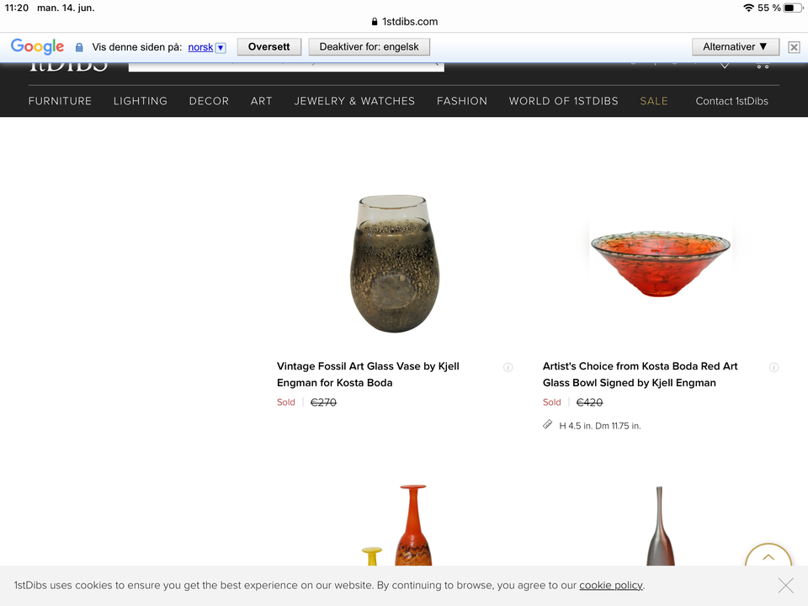The height and width of the screenshot is (606, 808).
Task: Close the Google translate bar
Action: [x=794, y=47]
